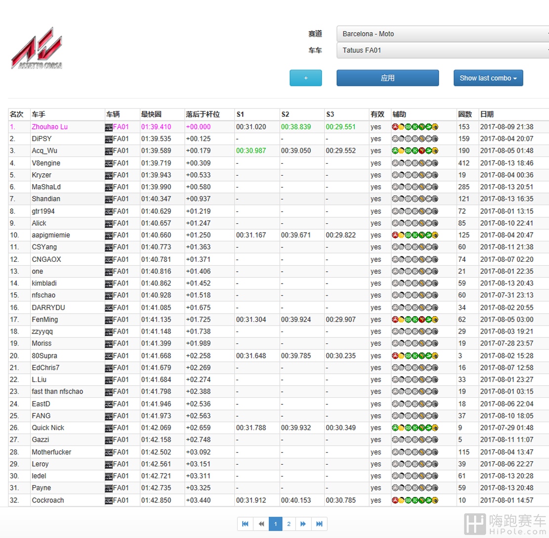The width and height of the screenshot is (549, 538).
Task: Select page 1 in the pagination
Action: click(276, 524)
